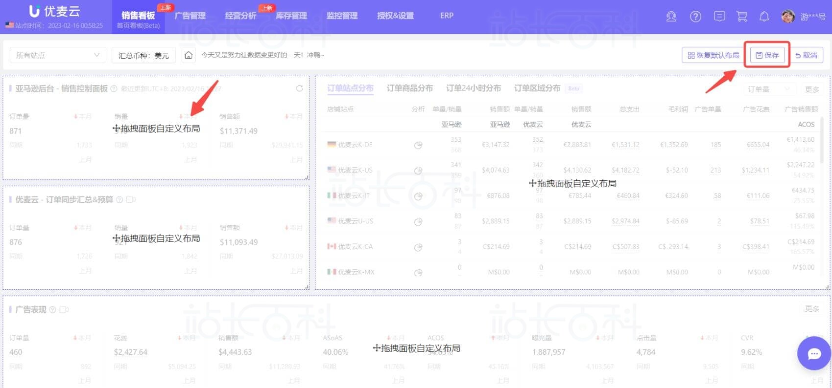Screen dimensions: 832x388
Task: Open the 监控管理 navigation menu
Action: click(x=342, y=16)
